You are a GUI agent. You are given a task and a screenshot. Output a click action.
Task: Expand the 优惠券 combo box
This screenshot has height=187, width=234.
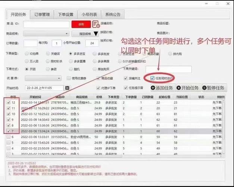click(43, 78)
